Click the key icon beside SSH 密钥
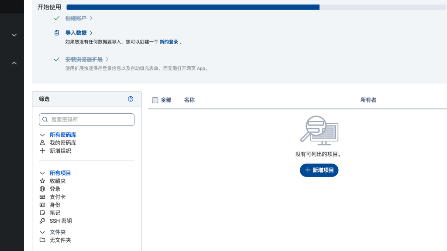Image resolution: width=447 pixels, height=251 pixels. point(42,221)
